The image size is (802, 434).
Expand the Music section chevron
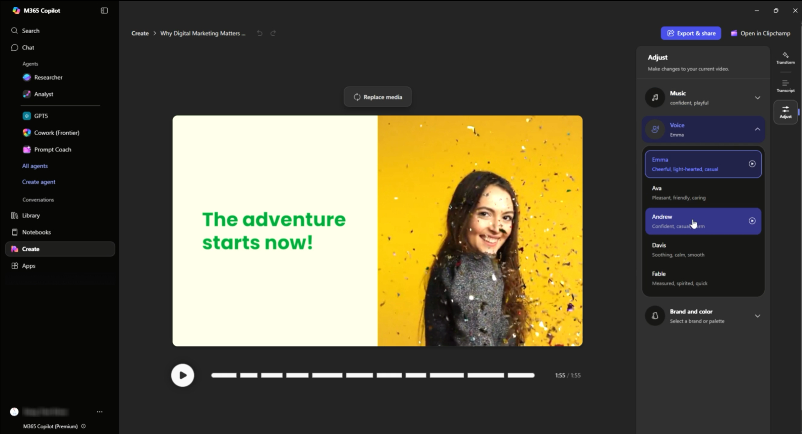coord(758,98)
